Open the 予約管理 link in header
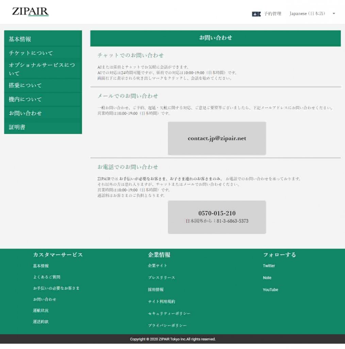This screenshot has width=345, height=349. (273, 14)
